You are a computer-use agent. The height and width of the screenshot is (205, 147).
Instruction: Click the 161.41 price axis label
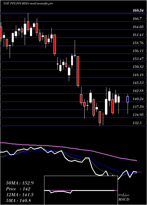[138, 35]
